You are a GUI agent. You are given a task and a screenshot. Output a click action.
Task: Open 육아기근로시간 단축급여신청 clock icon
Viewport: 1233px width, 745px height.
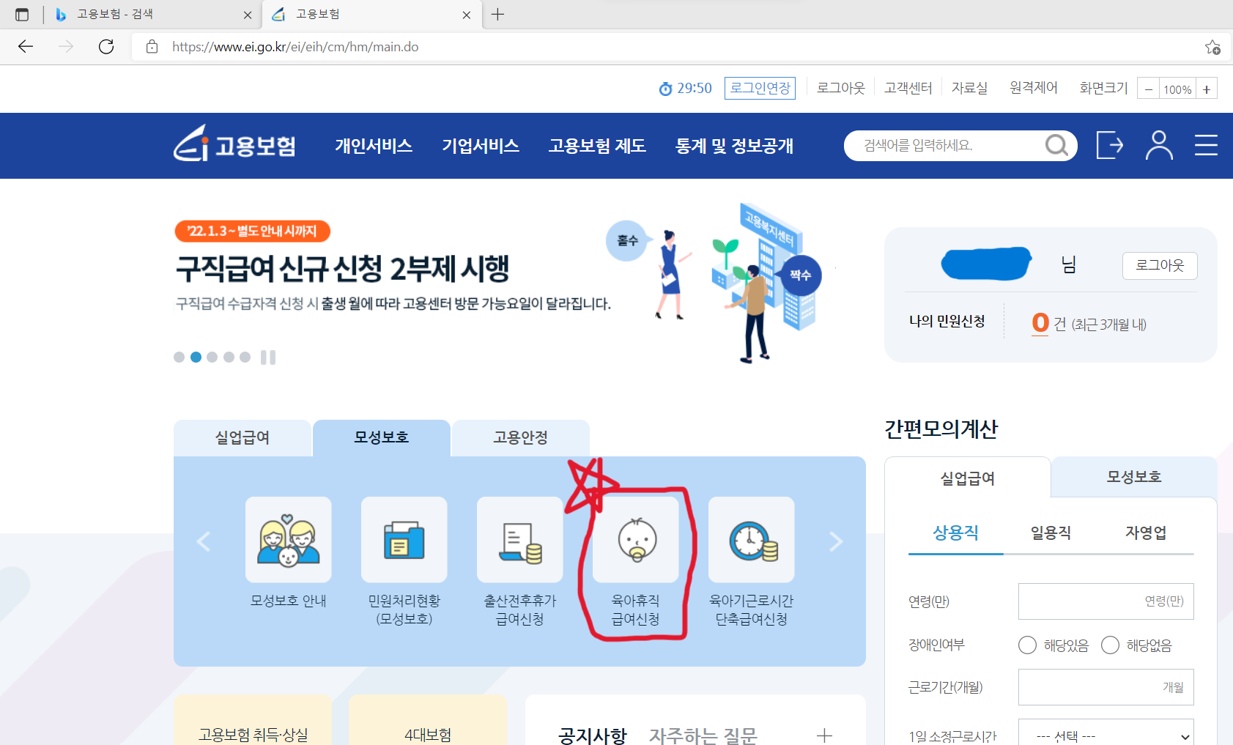752,540
